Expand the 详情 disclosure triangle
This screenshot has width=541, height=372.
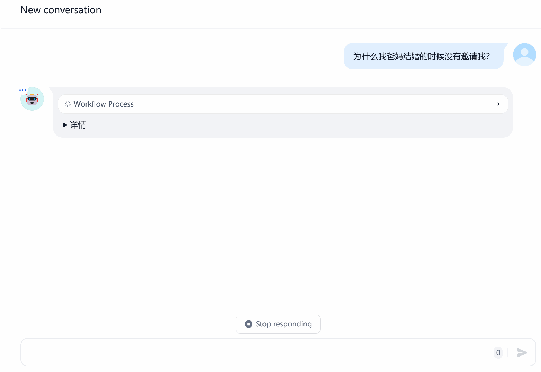[x=65, y=125]
